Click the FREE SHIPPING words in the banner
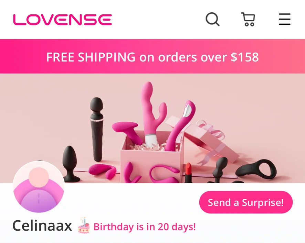This screenshot has height=243, width=305. (91, 57)
